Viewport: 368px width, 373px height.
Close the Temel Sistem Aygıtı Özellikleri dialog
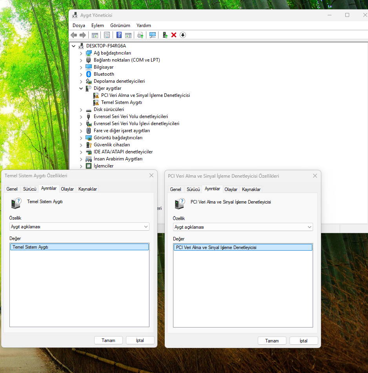pyautogui.click(x=151, y=176)
